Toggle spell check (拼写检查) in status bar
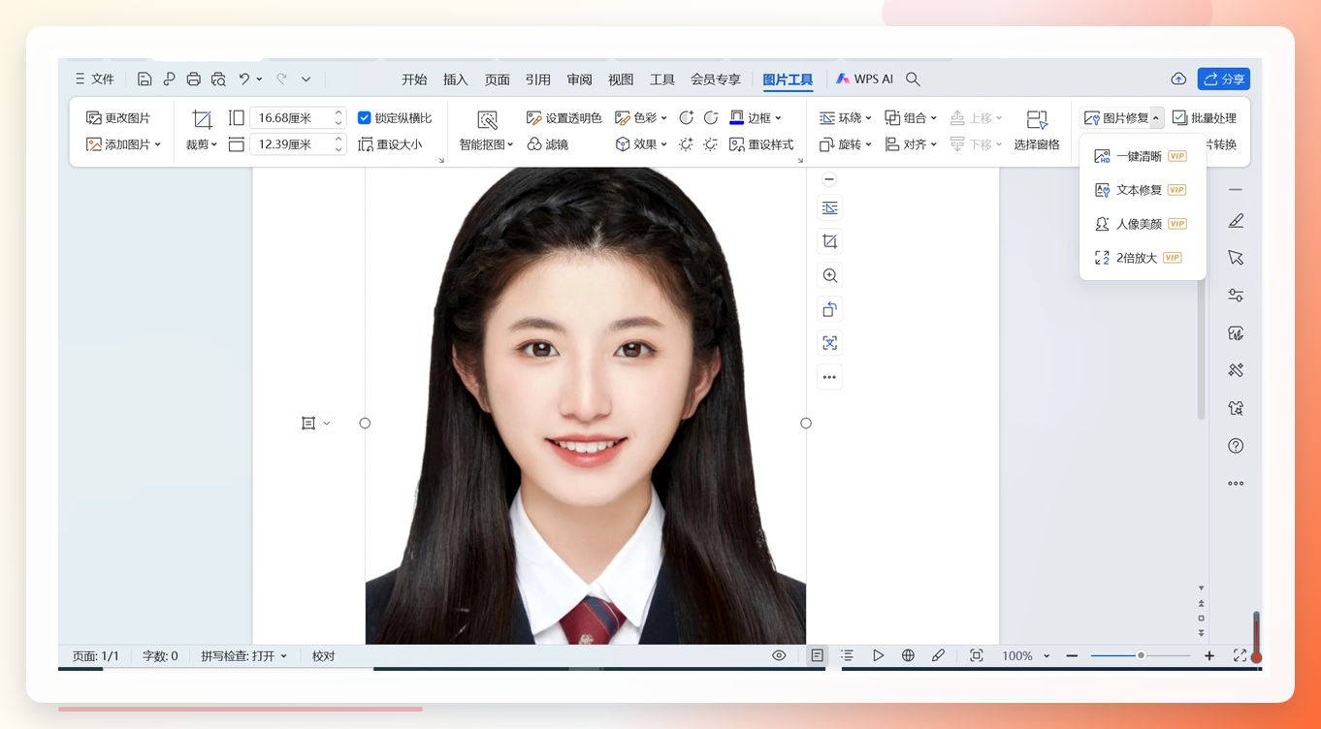 coord(244,656)
